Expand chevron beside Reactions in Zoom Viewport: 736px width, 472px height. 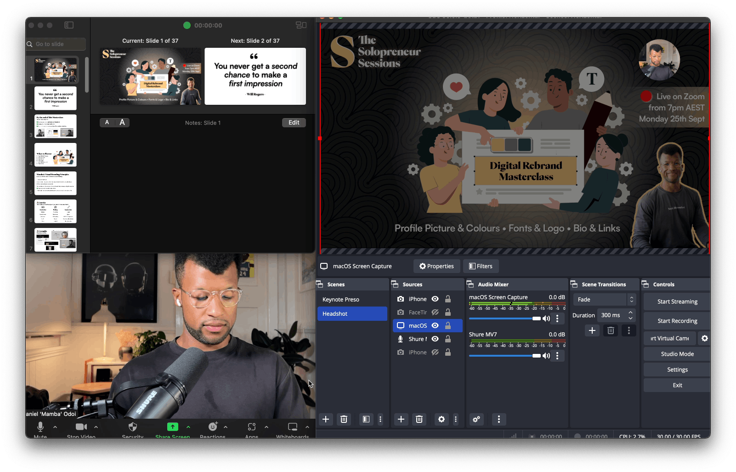(226, 427)
